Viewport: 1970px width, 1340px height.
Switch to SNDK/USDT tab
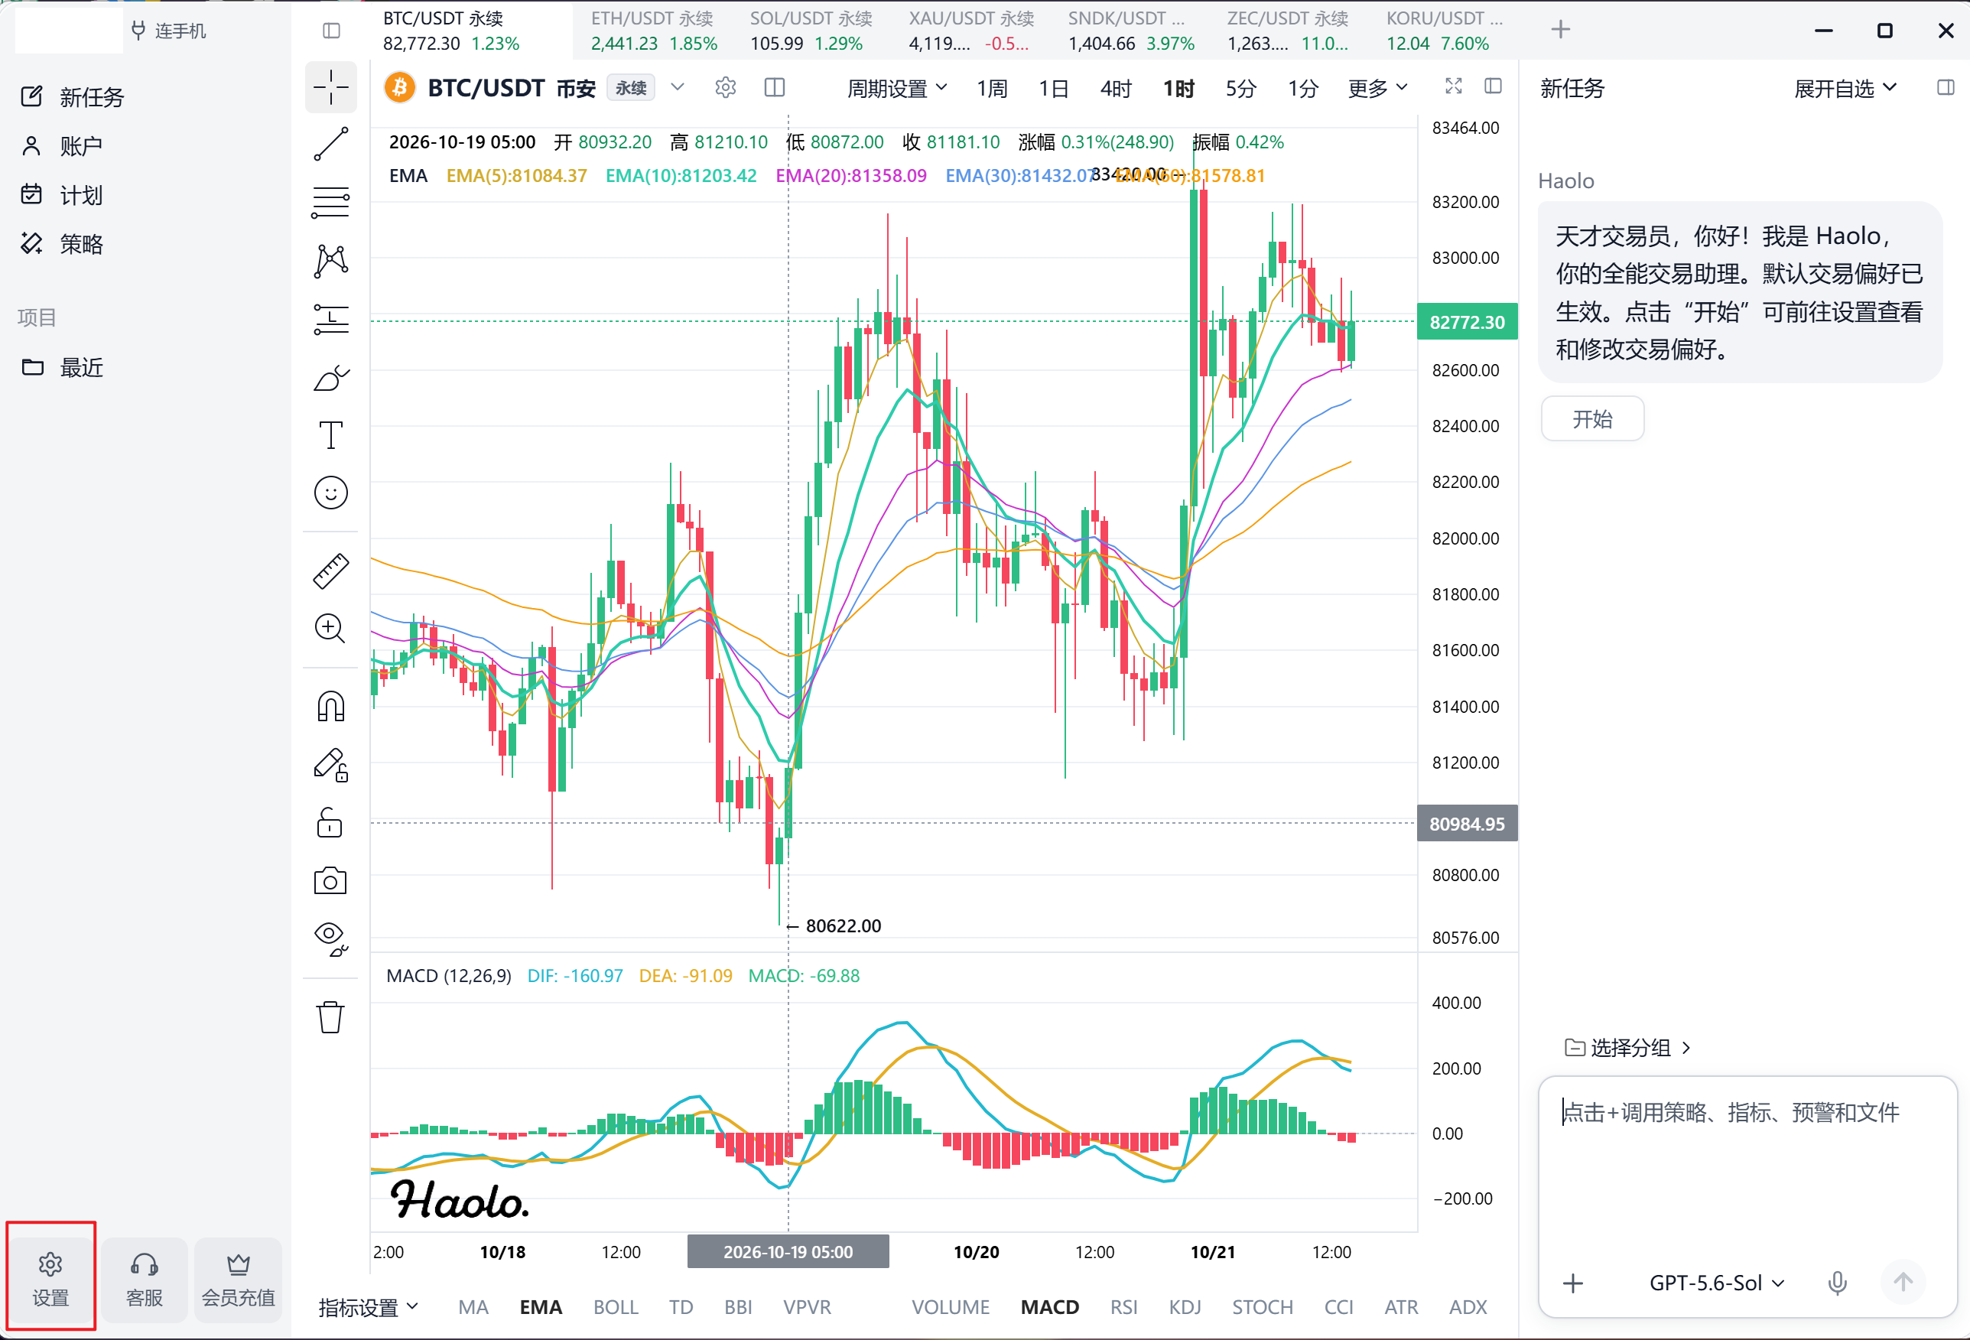tap(1131, 31)
